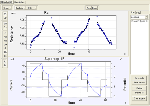The image size is (150, 106).
Task: Open the Olay tab
Action: (x=138, y=13)
